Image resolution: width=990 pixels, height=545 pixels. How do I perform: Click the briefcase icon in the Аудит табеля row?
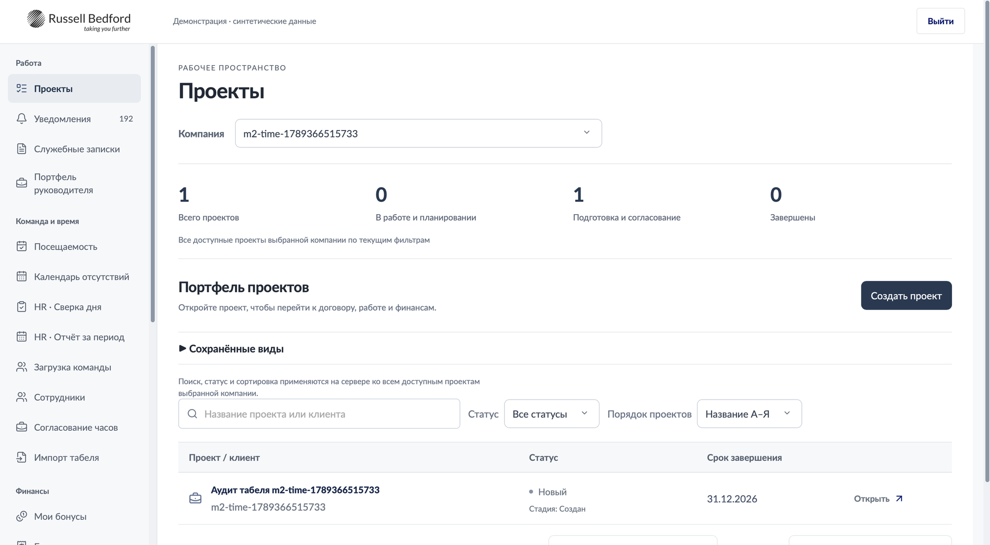coord(196,498)
